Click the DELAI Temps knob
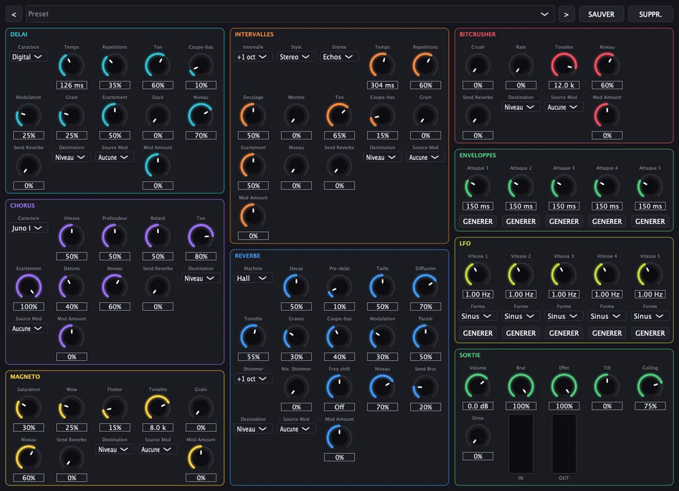 tap(72, 65)
